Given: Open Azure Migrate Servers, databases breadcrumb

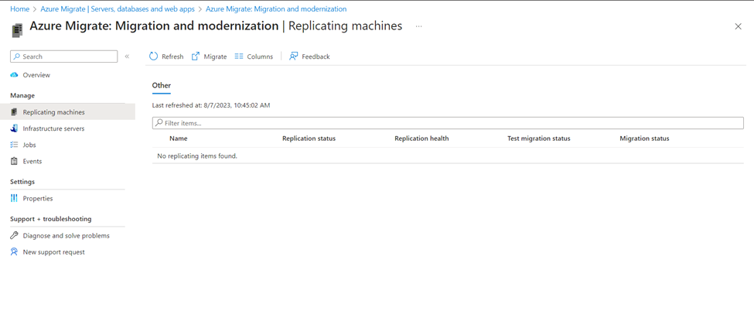Looking at the screenshot, I should (118, 9).
